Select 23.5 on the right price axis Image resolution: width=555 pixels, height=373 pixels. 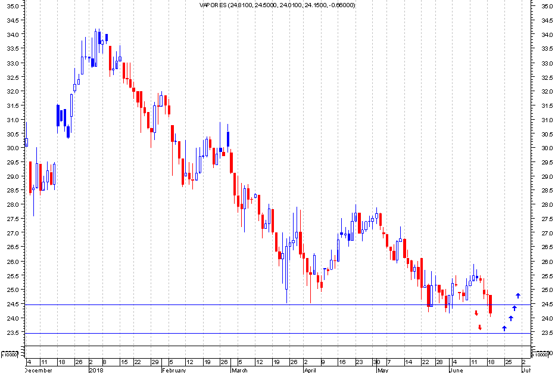pyautogui.click(x=547, y=332)
